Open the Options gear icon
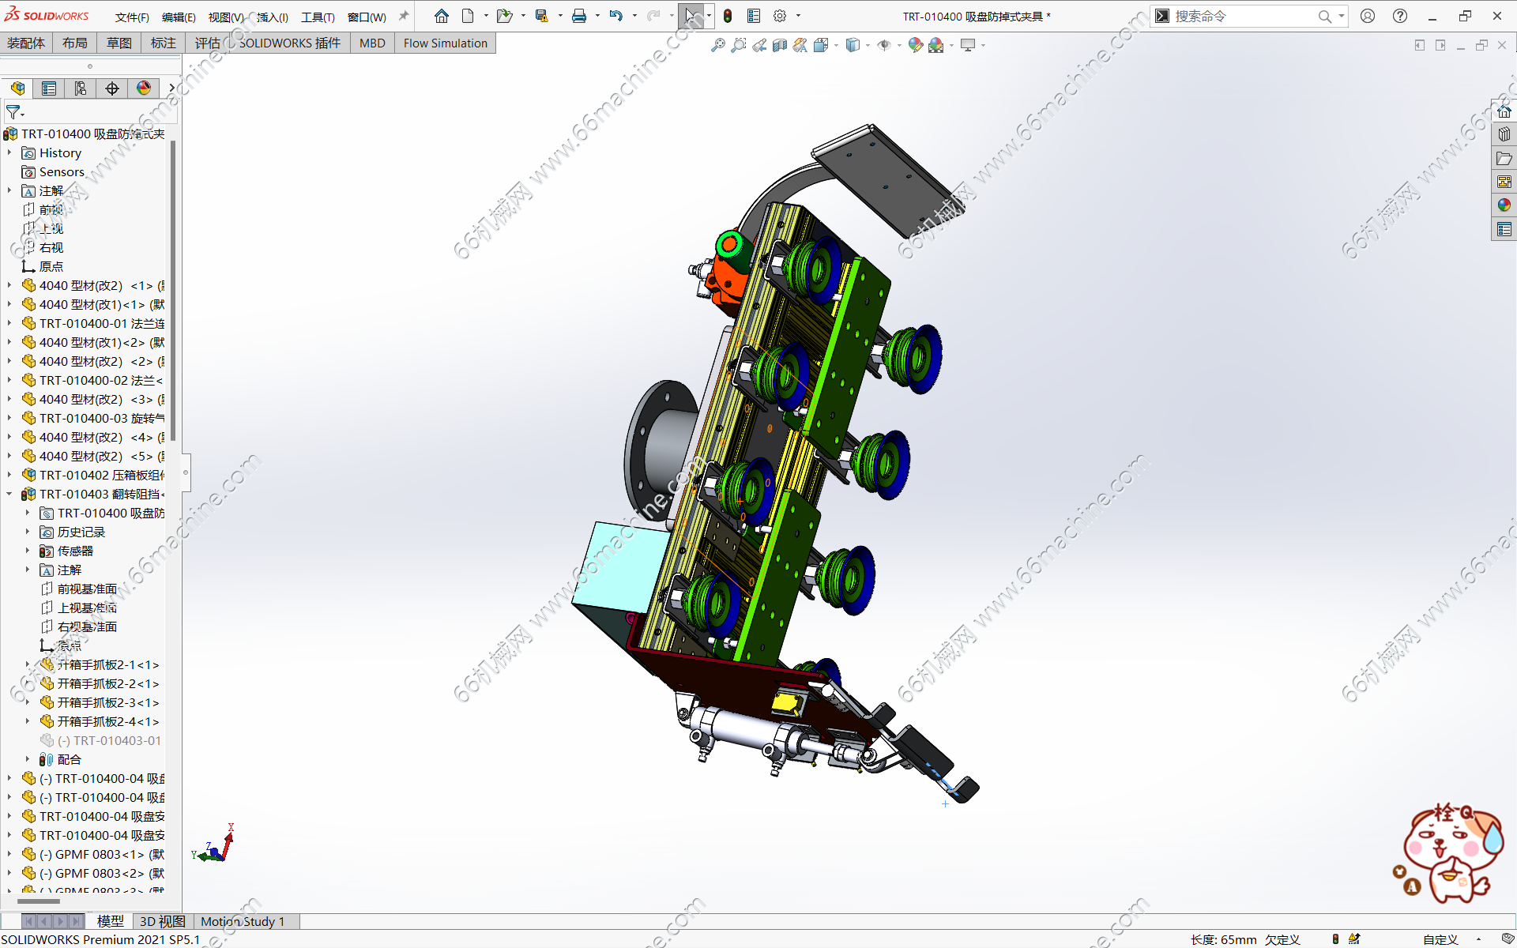The height and width of the screenshot is (948, 1517). [x=780, y=16]
